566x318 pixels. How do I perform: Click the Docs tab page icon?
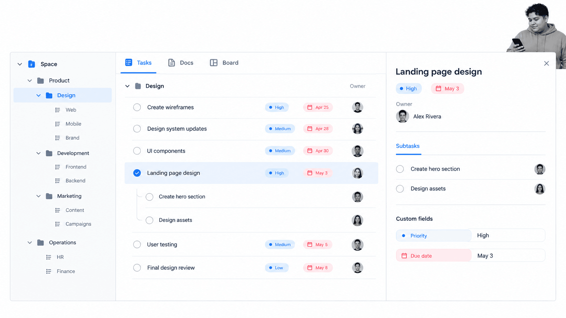[172, 63]
